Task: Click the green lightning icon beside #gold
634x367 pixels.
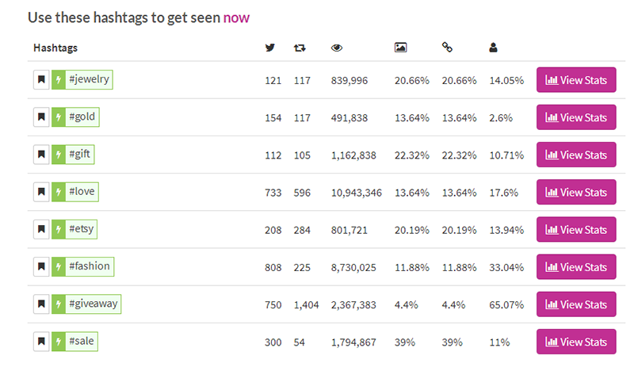Action: click(x=58, y=117)
